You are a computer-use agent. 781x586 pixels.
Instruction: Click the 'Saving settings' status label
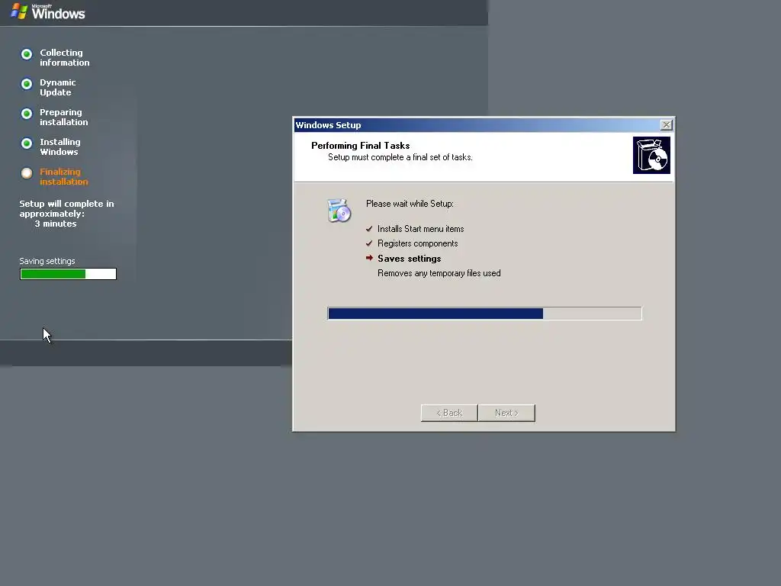click(x=47, y=261)
